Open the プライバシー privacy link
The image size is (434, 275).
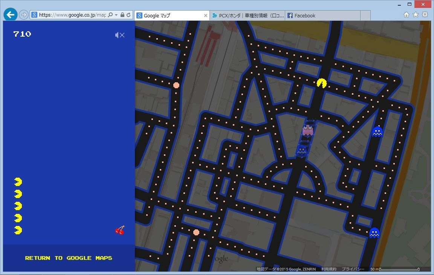point(353,269)
